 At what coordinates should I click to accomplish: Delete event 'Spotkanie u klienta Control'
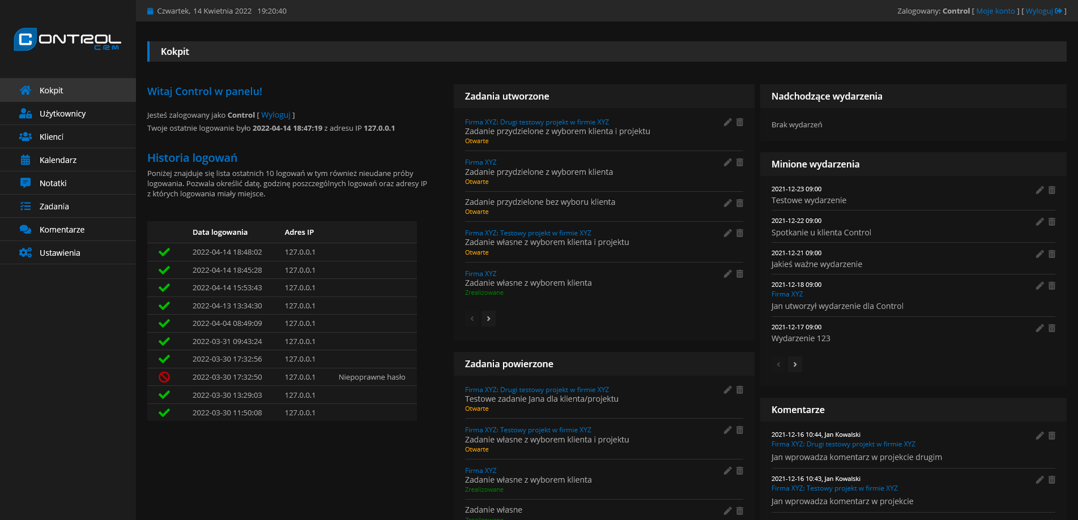pos(1051,222)
